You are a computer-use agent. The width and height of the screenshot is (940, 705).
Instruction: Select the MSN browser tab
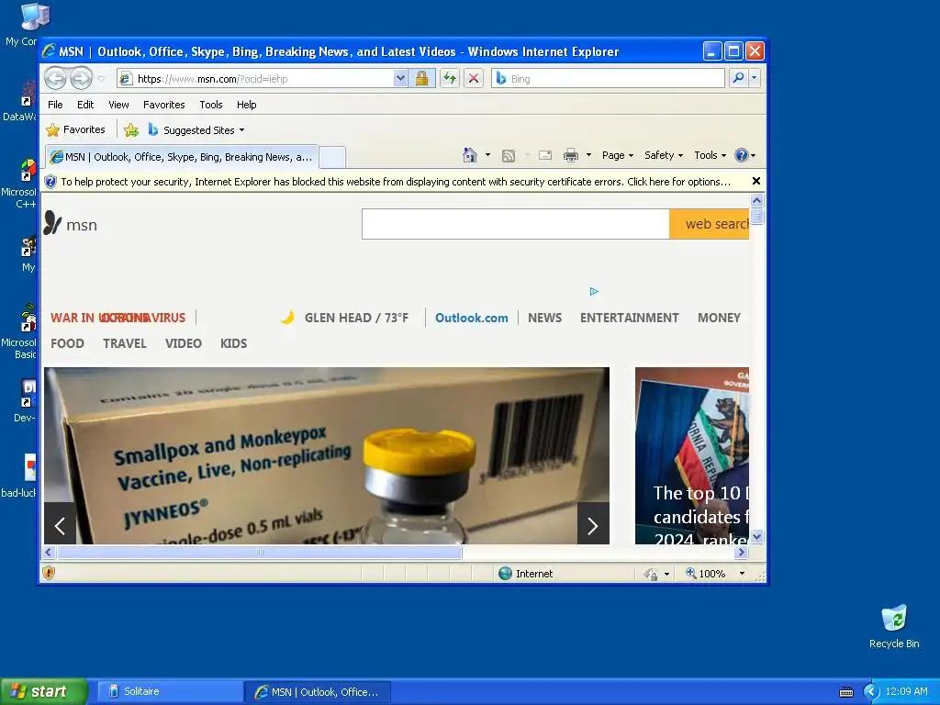pyautogui.click(x=182, y=157)
